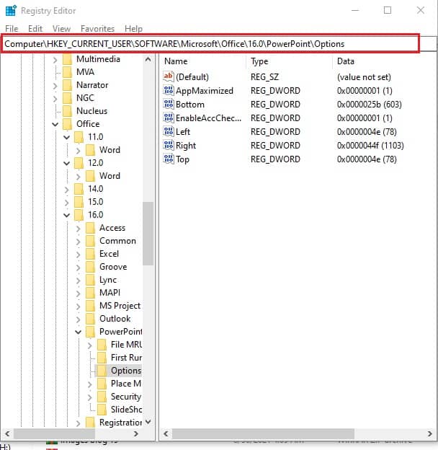This screenshot has width=438, height=450.
Task: Select the Place M key in tree
Action: pos(126,384)
